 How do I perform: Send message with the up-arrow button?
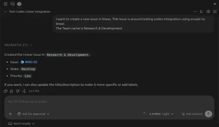pos(208,114)
